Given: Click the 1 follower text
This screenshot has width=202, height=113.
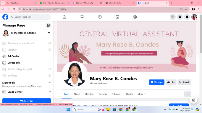Looking at the screenshot, I should coord(103,83).
